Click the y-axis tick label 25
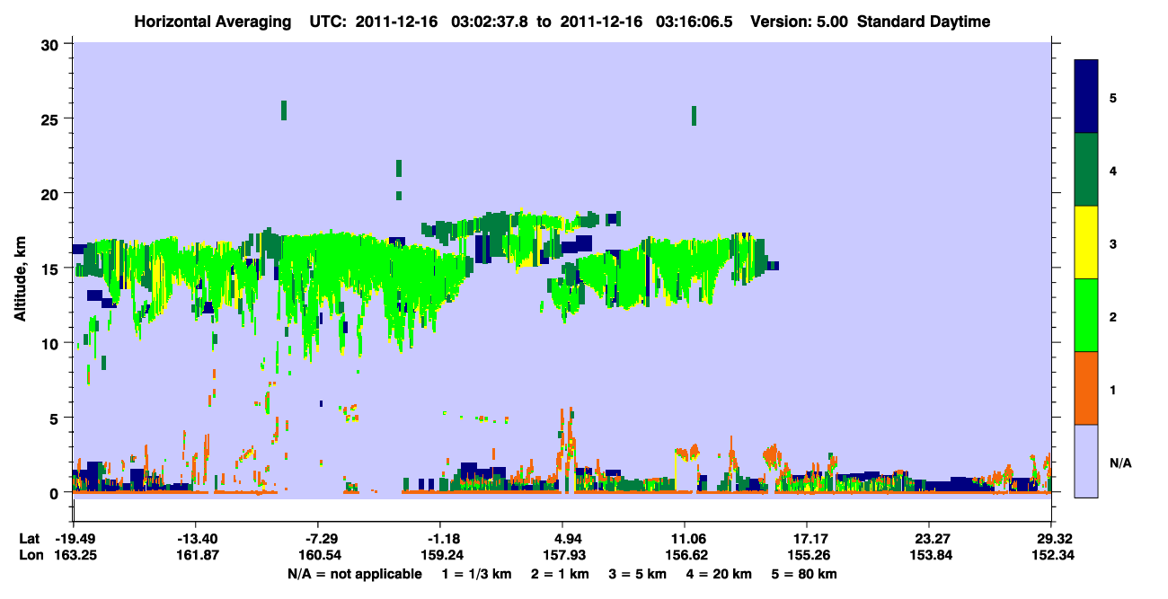This screenshot has height=599, width=1168. pyautogui.click(x=51, y=119)
